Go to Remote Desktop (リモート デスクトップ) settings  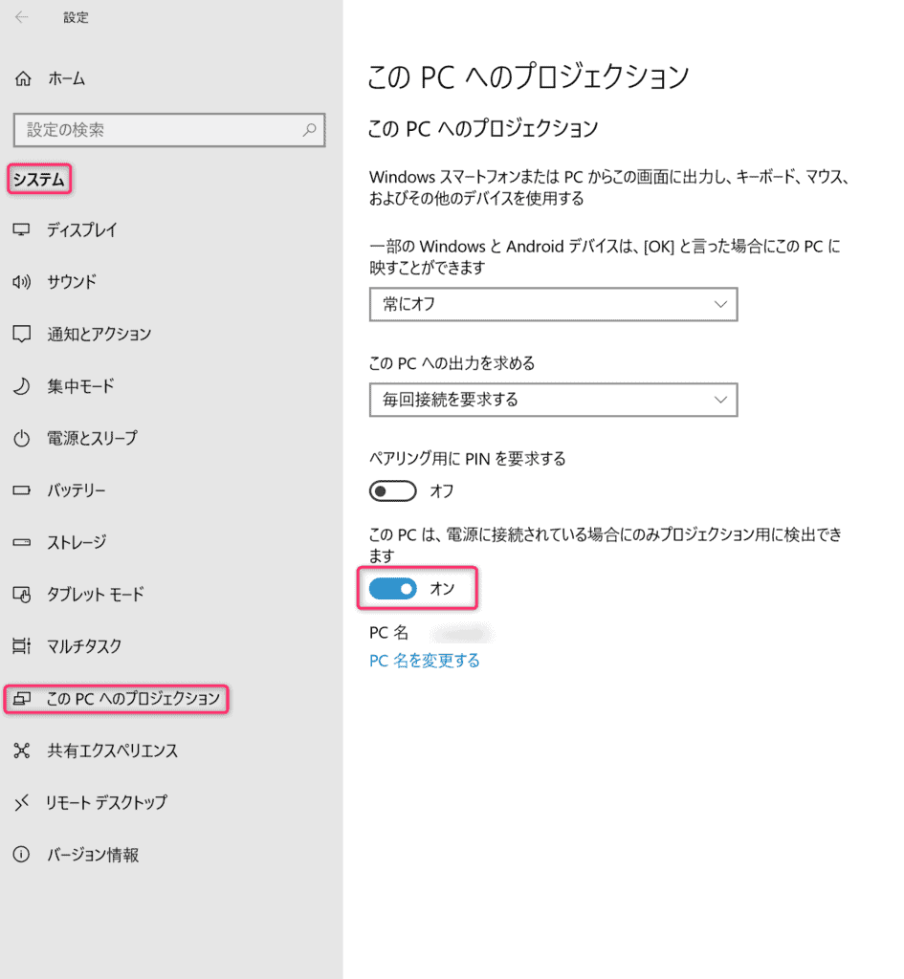106,802
